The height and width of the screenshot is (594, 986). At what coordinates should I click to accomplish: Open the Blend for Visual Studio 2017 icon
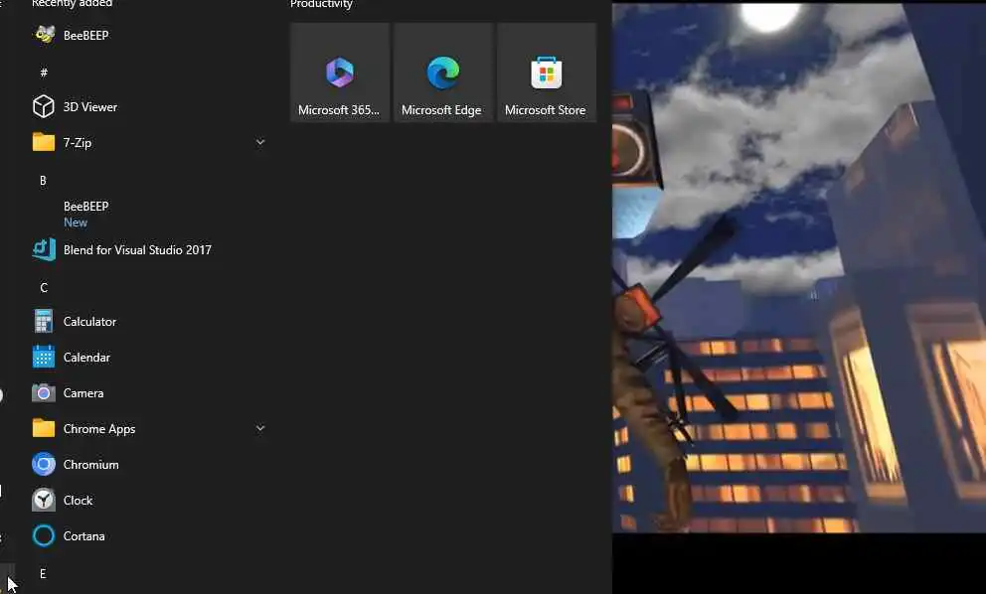click(44, 249)
